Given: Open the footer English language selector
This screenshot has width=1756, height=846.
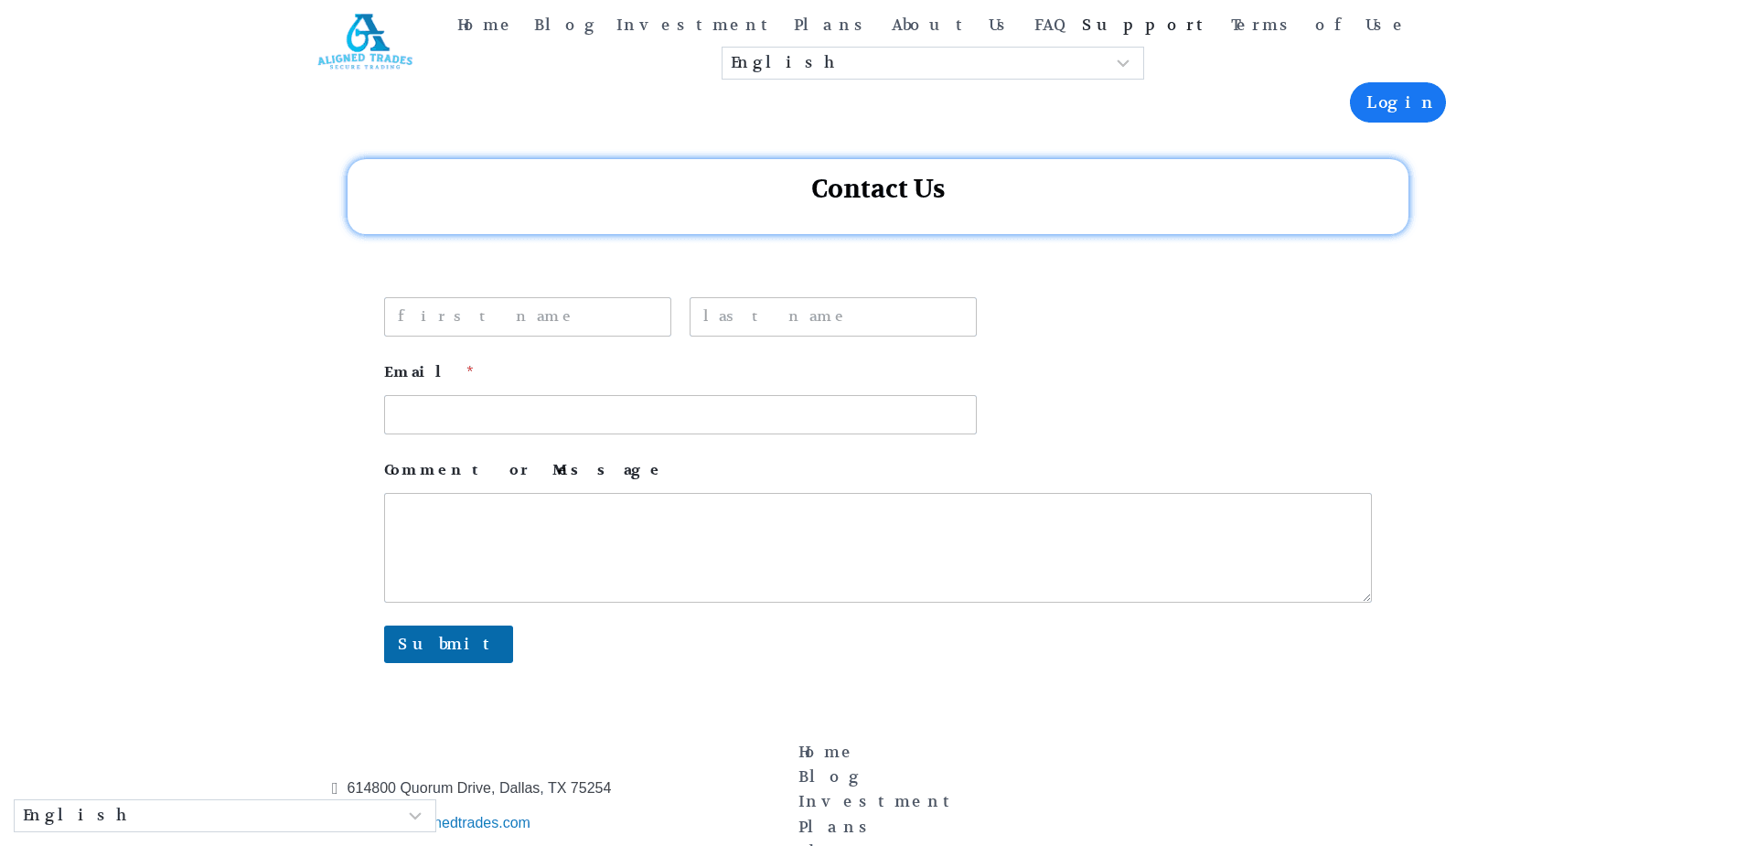Looking at the screenshot, I should pyautogui.click(x=224, y=815).
